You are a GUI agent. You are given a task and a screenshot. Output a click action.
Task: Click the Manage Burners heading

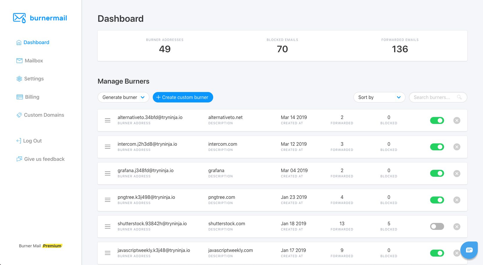(123, 81)
